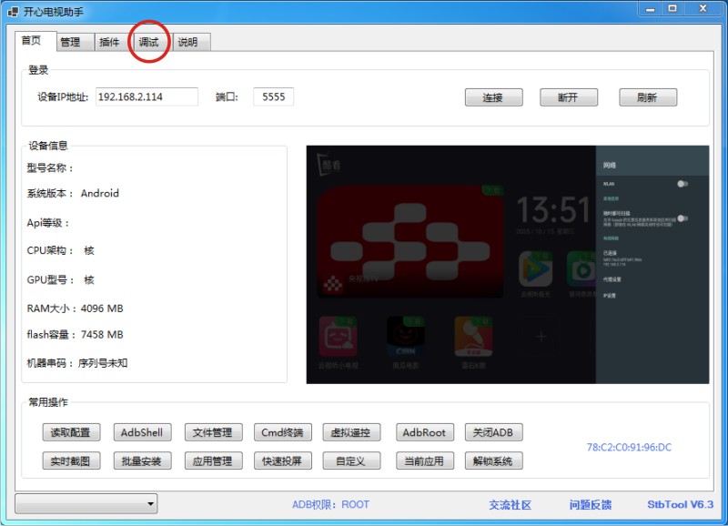The height and width of the screenshot is (526, 728).
Task: Click the 雷石K歌 microphone icon in preview
Action: coord(475,336)
